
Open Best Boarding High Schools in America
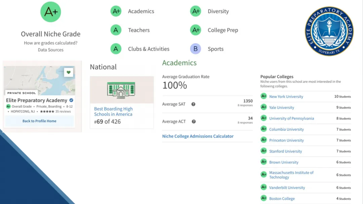point(113,111)
